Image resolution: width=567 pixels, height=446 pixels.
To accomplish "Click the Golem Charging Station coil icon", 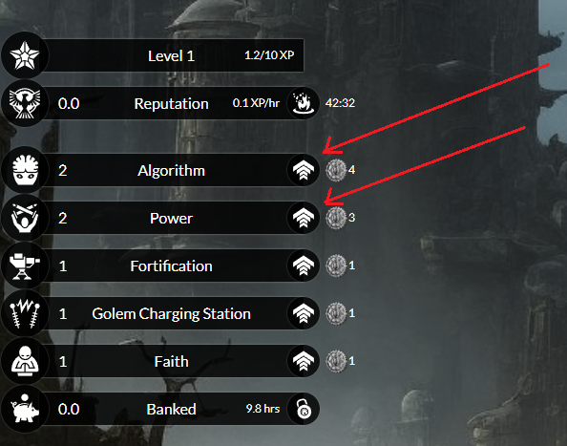I will [x=25, y=313].
